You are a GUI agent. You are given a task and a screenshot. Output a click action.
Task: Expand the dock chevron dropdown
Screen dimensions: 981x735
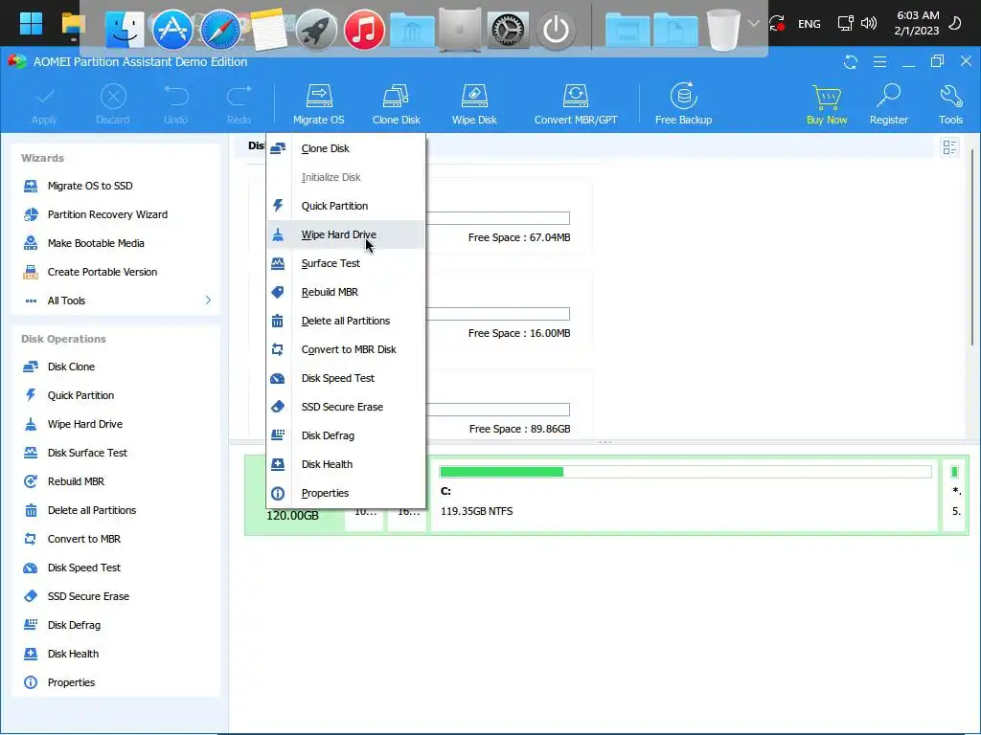pyautogui.click(x=754, y=24)
